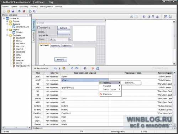Click the Label1 name cell
Image resolution: width=178 pixels, height=134 pixels.
coord(38,76)
